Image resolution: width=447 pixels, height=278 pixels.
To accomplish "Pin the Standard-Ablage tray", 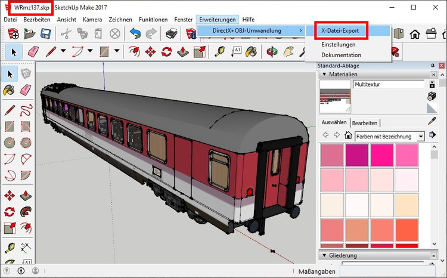I will (x=433, y=66).
